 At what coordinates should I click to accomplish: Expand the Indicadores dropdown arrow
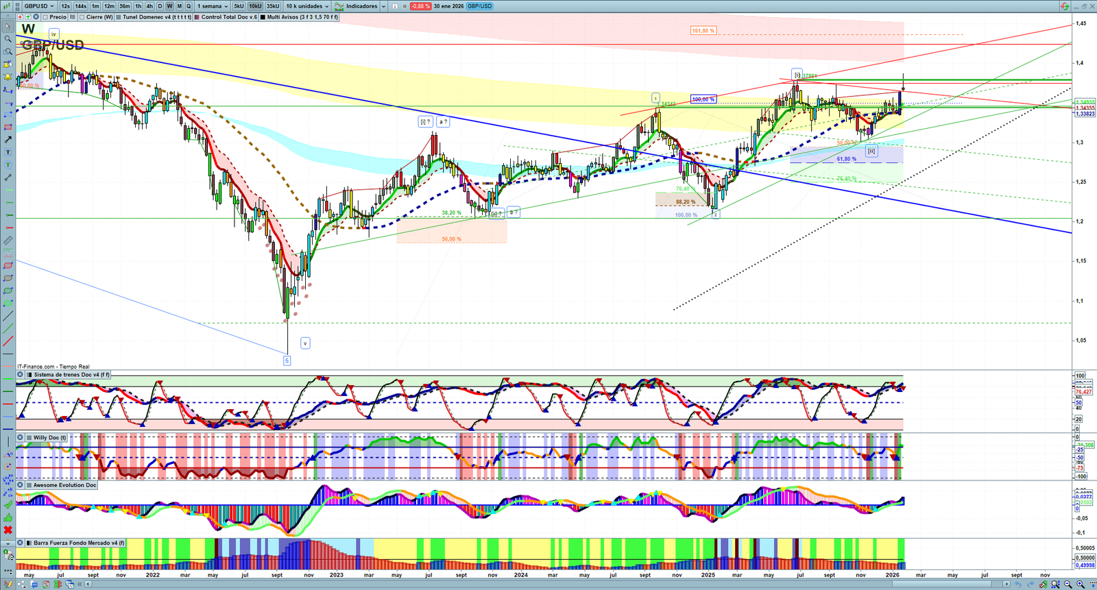coord(383,6)
